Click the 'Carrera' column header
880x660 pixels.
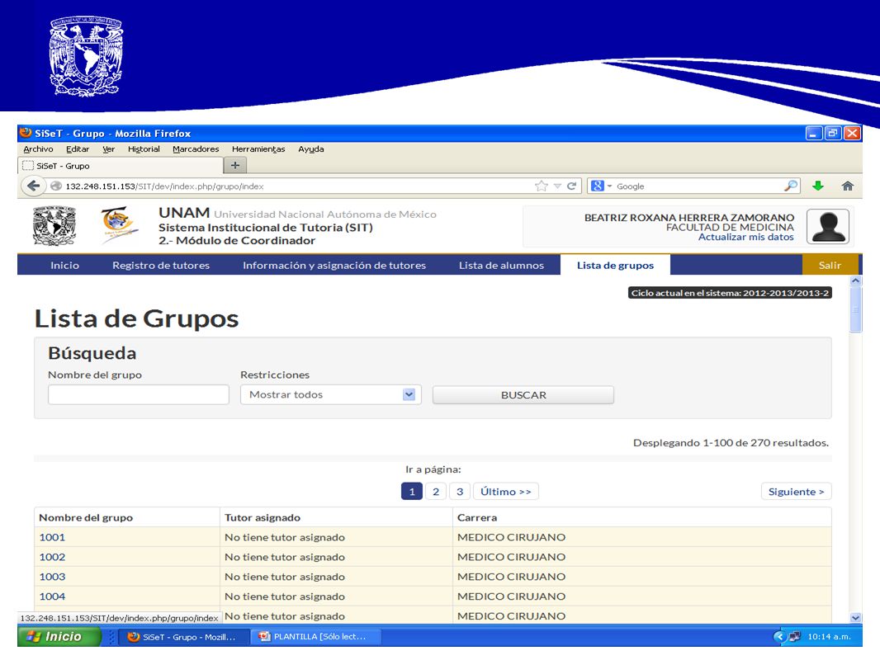pos(477,517)
